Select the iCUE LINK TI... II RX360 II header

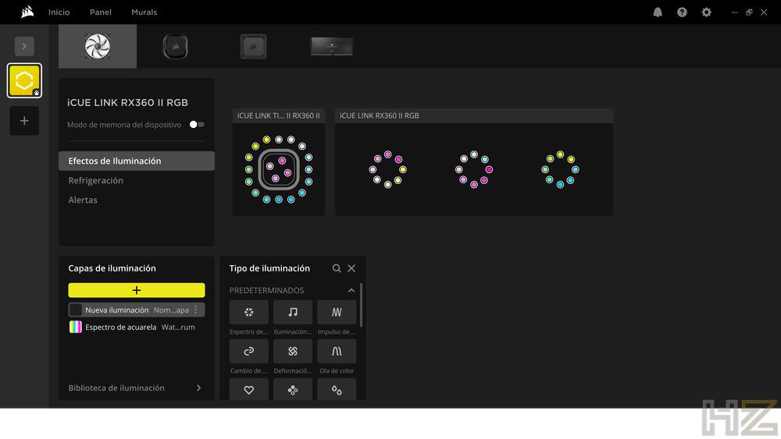point(279,116)
